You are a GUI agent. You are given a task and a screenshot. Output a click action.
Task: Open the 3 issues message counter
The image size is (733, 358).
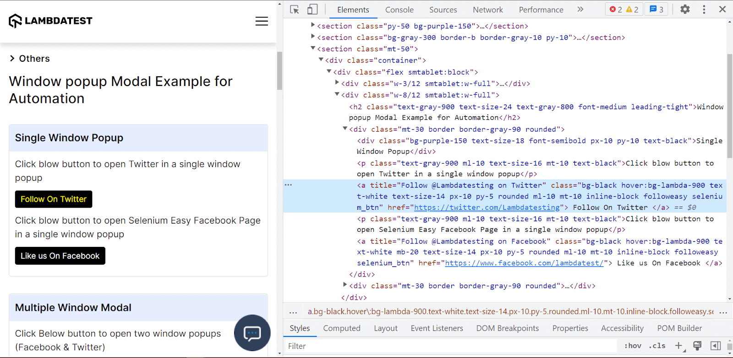click(656, 10)
